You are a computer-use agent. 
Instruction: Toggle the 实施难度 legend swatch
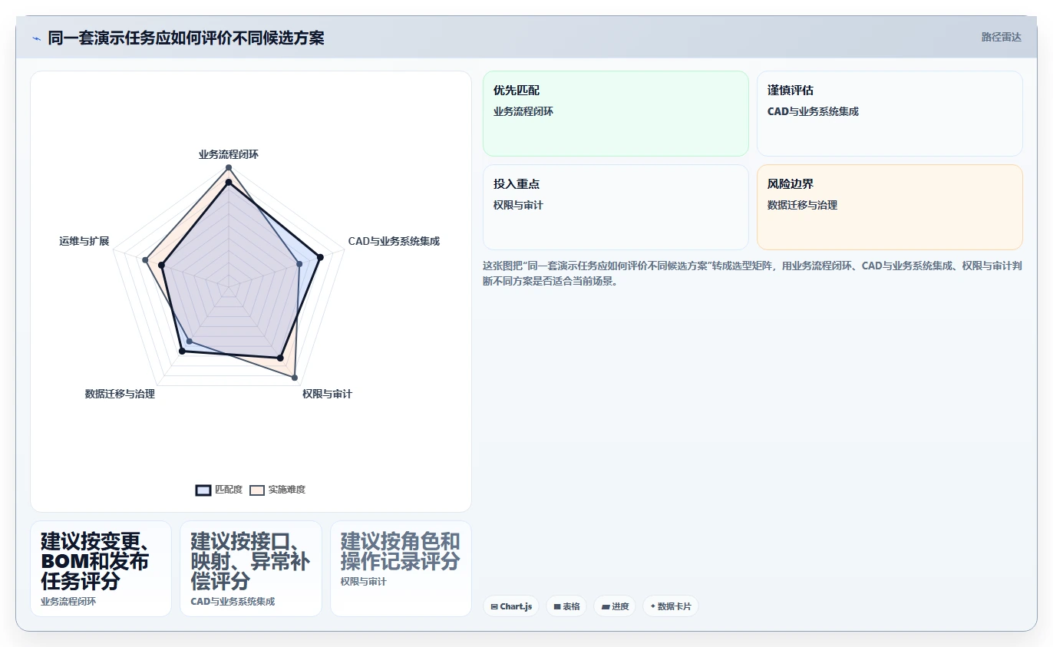tap(256, 490)
